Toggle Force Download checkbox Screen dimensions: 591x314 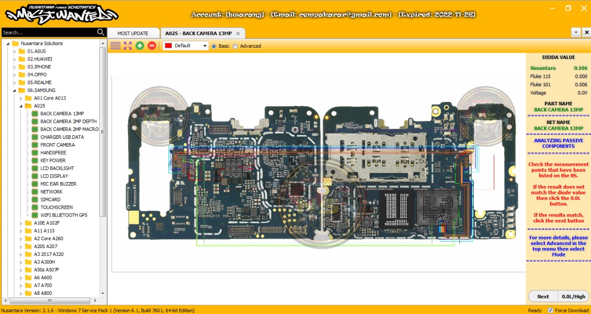point(550,310)
